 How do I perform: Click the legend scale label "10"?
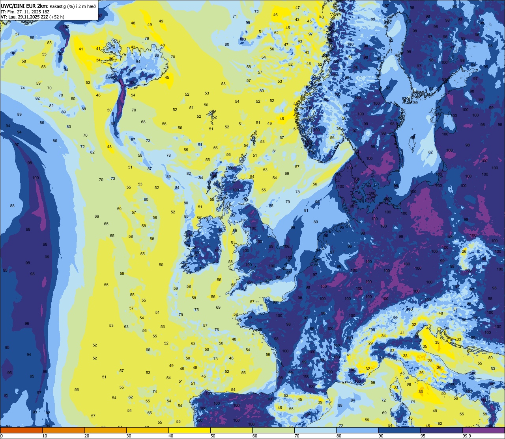pos(45,436)
